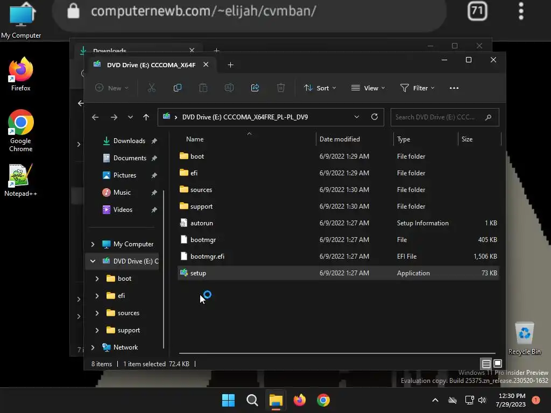Expand address bar history dropdown
Viewport: 551px width, 413px height.
click(357, 117)
